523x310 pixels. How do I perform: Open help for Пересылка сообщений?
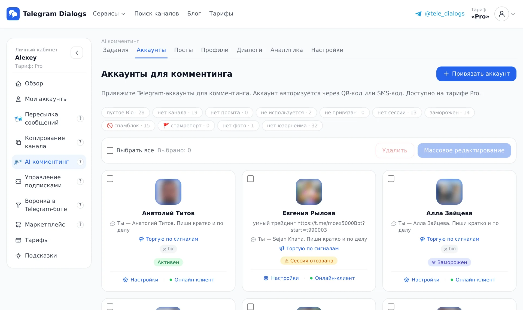pos(80,118)
